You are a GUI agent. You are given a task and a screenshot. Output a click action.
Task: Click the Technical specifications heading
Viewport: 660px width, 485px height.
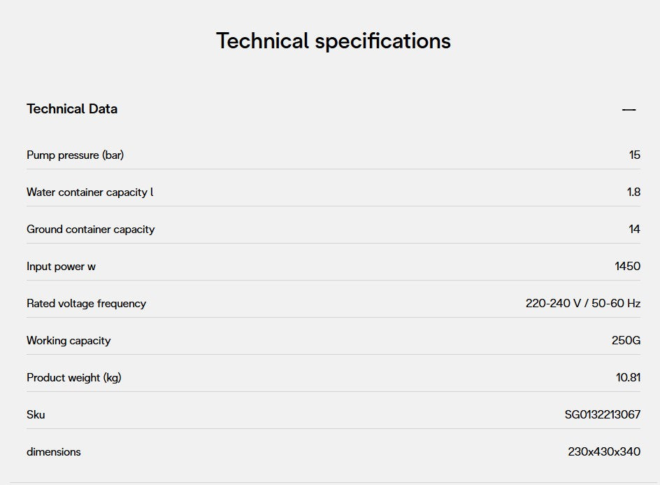[x=333, y=41]
